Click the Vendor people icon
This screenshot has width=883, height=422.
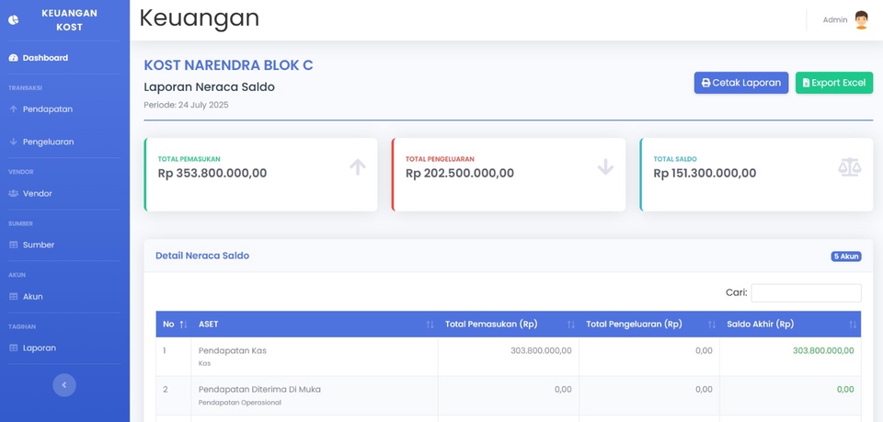[x=14, y=194]
